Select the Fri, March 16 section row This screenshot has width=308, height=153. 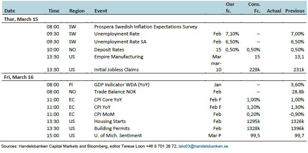pyautogui.click(x=154, y=77)
